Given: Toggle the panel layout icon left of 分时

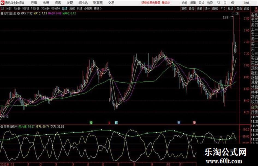Looking at the screenshot, I should [x=2, y=8].
